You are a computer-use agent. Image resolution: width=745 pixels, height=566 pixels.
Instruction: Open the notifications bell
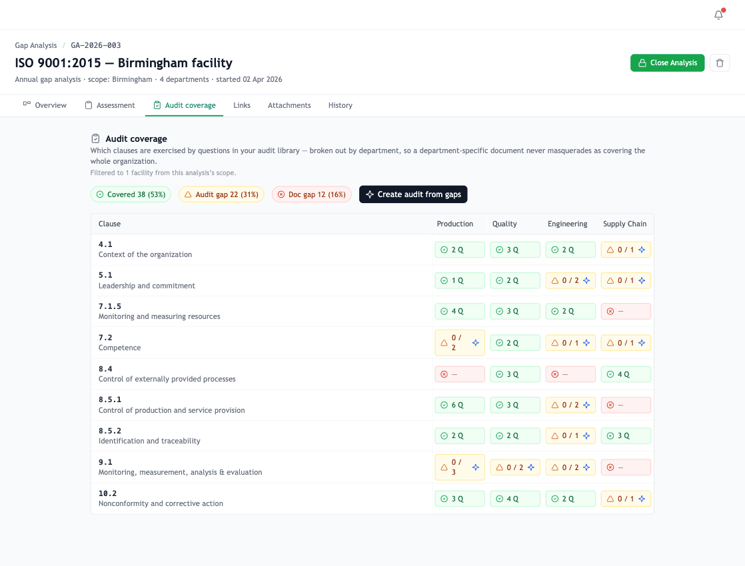(718, 15)
